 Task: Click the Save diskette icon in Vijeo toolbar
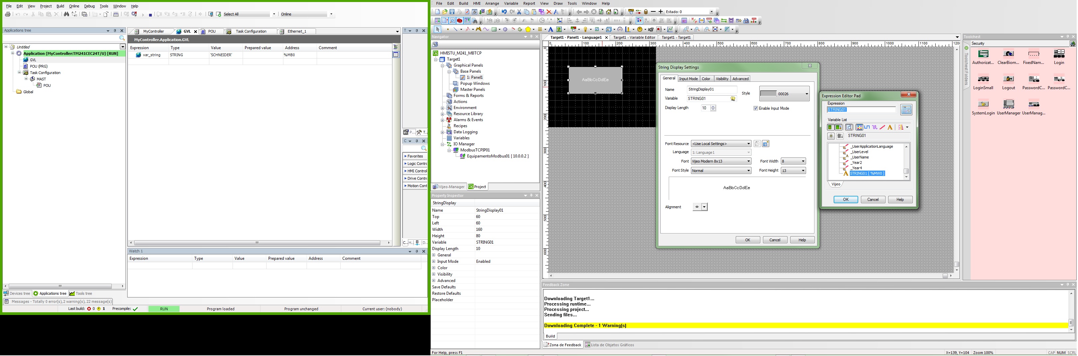pyautogui.click(x=452, y=12)
